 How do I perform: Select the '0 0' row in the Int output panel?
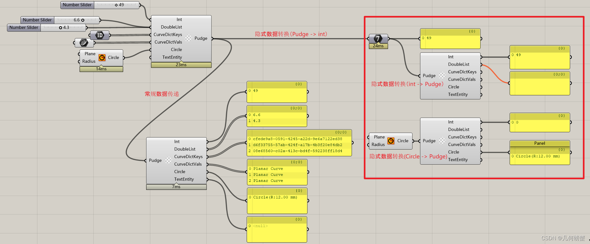540,122
